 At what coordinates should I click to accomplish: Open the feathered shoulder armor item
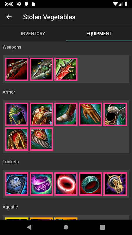click(x=41, y=139)
